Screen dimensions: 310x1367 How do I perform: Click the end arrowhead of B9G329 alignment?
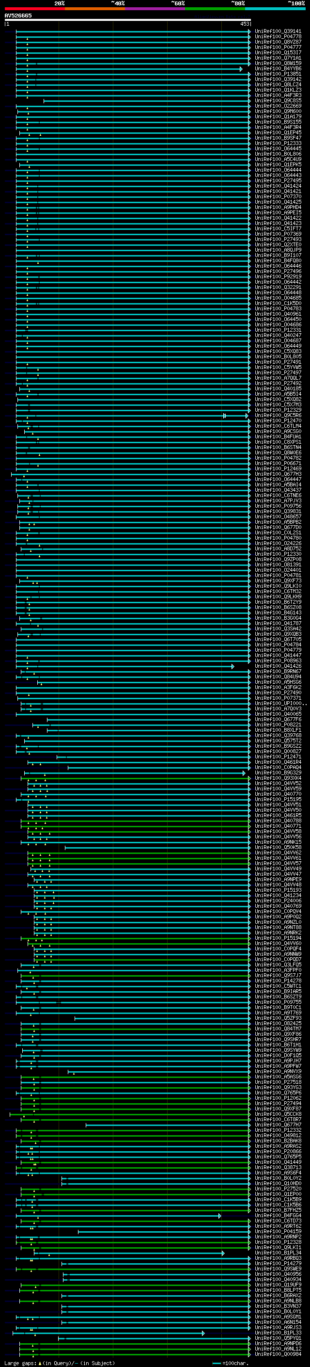(244, 773)
